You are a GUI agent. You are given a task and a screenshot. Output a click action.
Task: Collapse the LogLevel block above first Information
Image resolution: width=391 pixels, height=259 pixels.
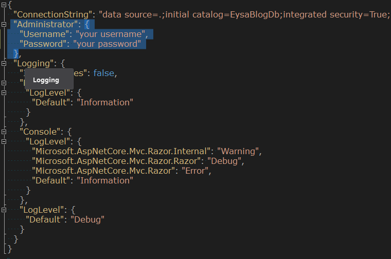click(5, 92)
